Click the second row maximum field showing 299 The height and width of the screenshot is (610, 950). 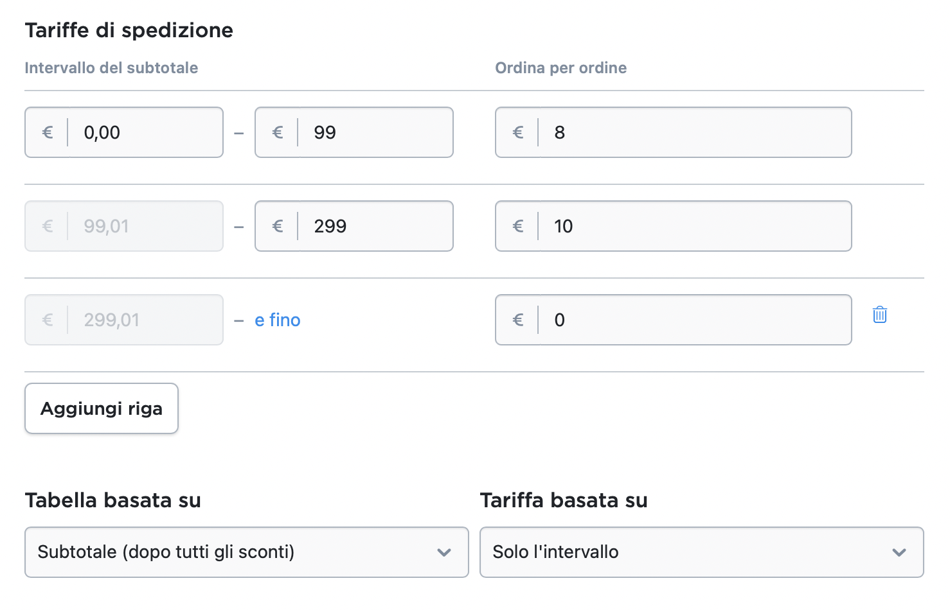375,226
